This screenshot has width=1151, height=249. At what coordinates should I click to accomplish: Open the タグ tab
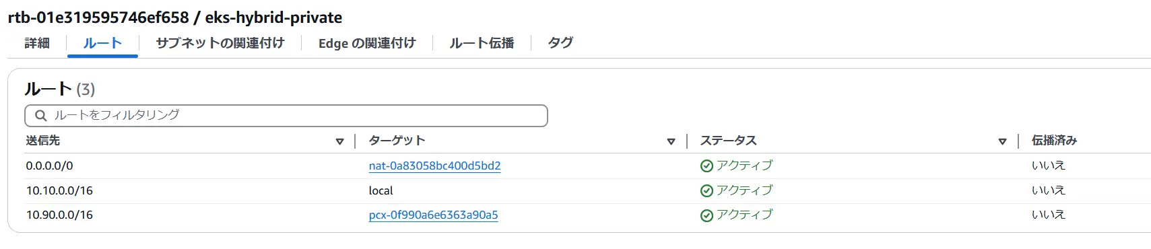[x=560, y=43]
